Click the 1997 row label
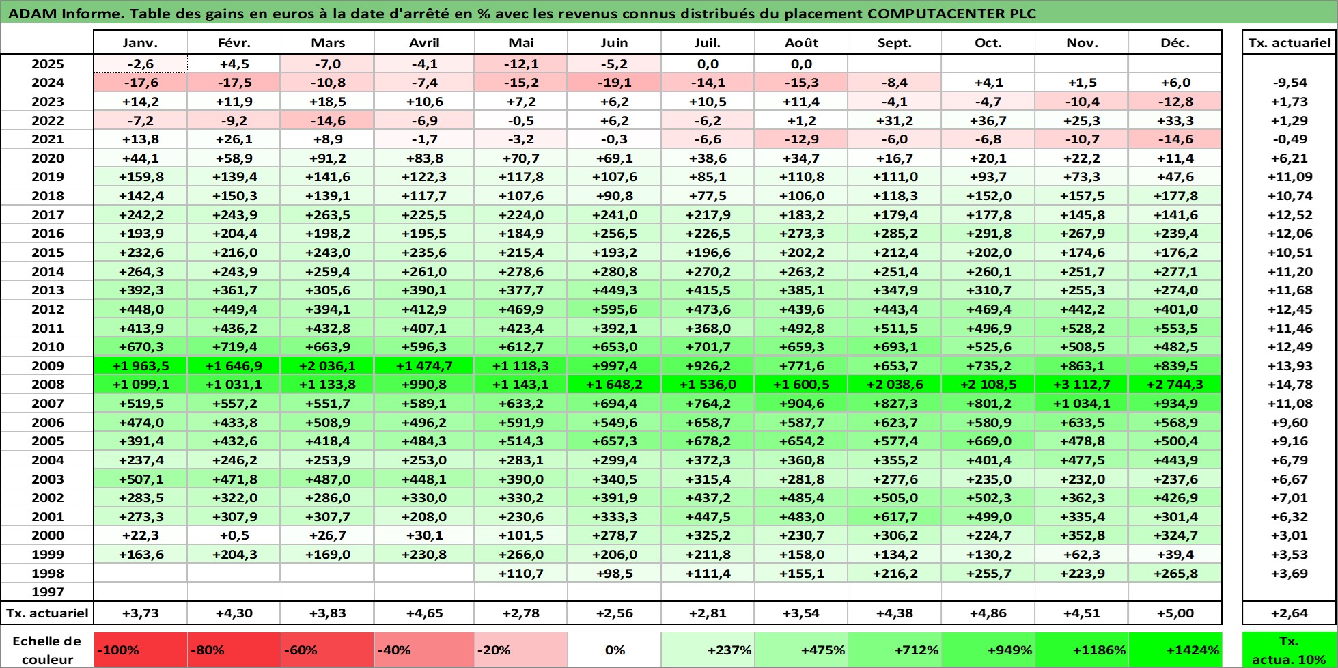The image size is (1338, 668). coord(47,592)
